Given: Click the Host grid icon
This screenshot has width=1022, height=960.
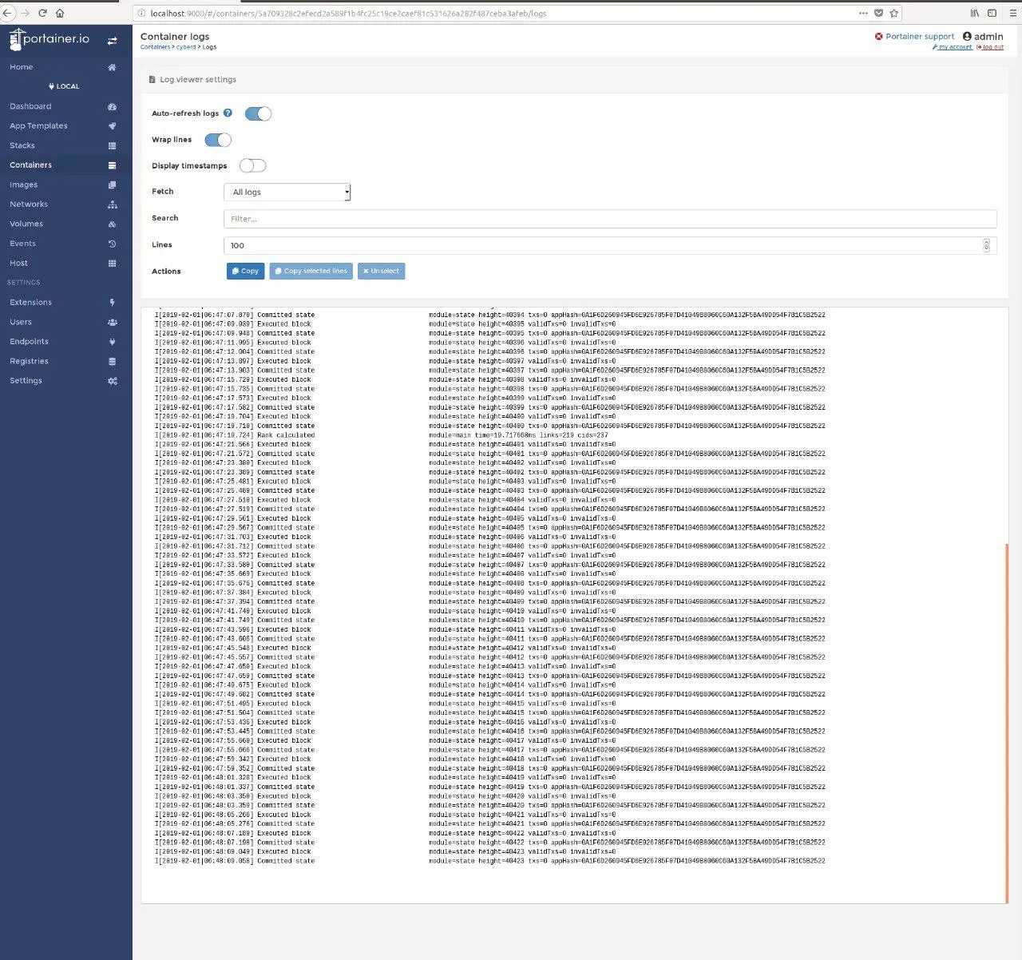Looking at the screenshot, I should (x=112, y=263).
